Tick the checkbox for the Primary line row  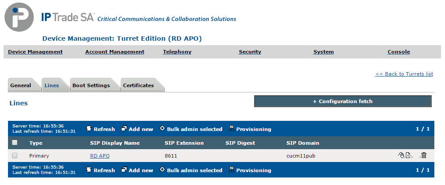[x=15, y=155]
